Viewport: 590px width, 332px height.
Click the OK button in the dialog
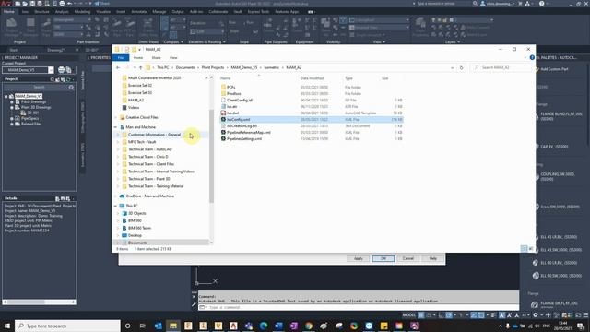tap(383, 258)
